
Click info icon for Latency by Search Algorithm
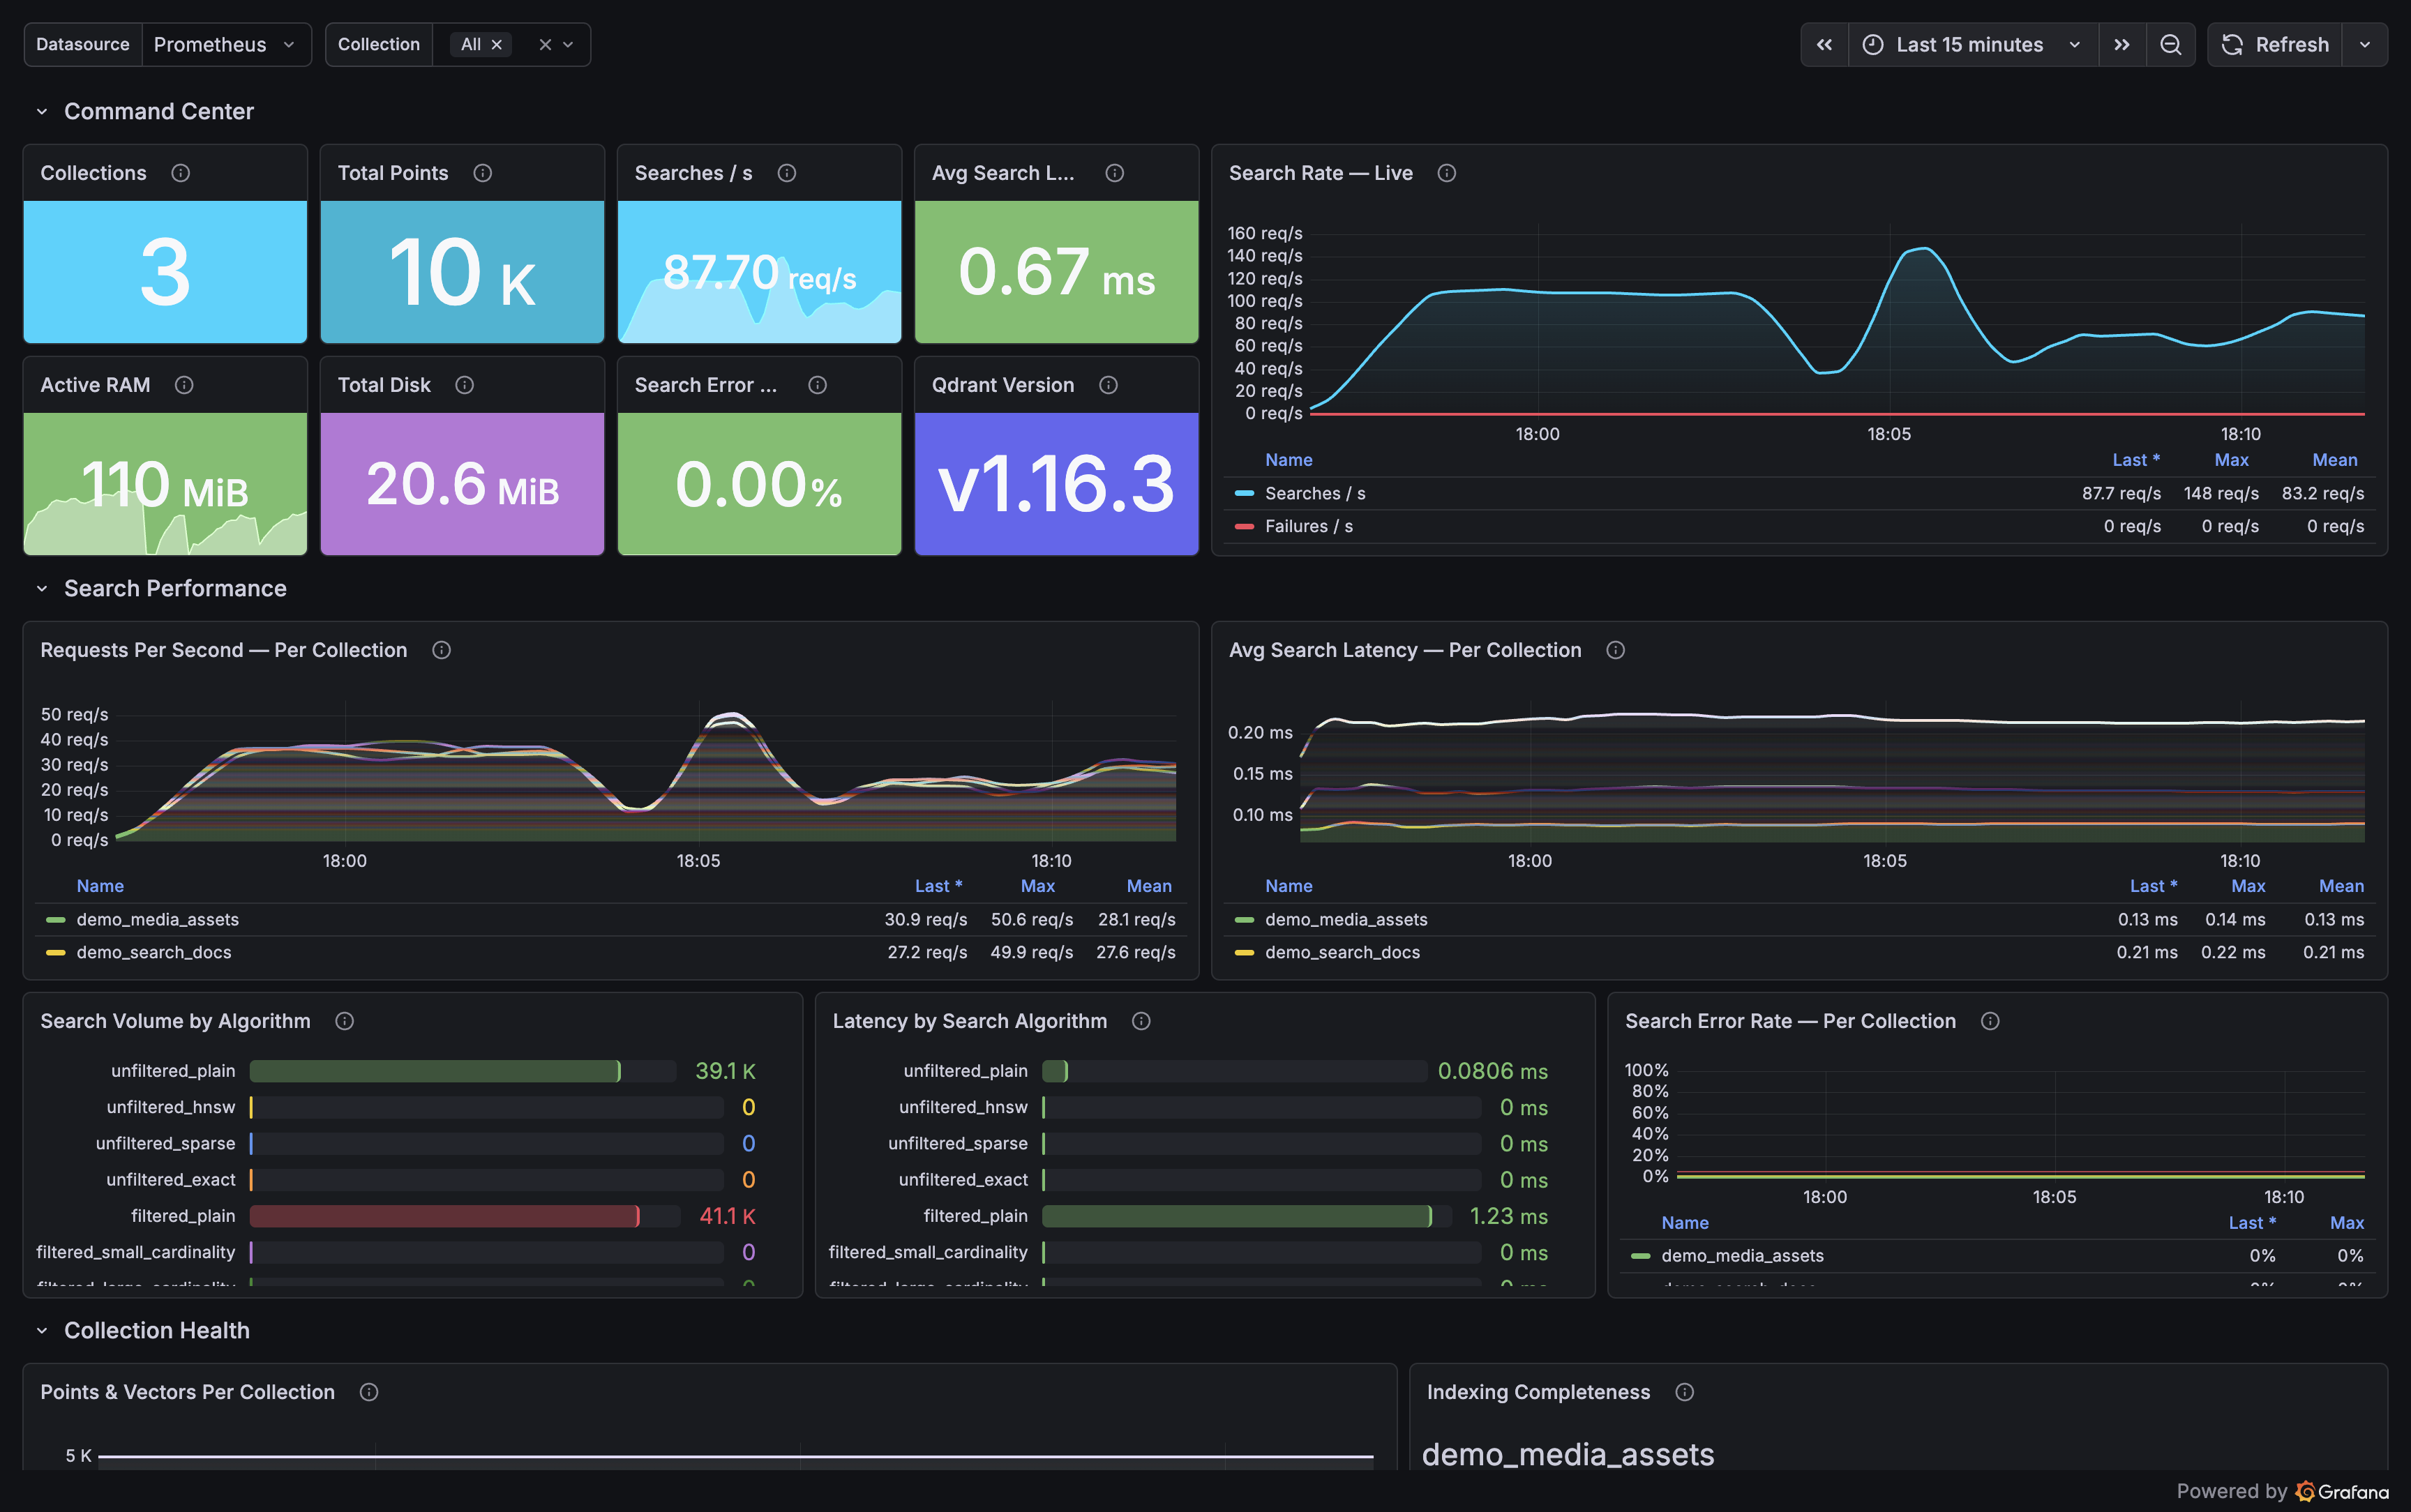(1141, 1021)
